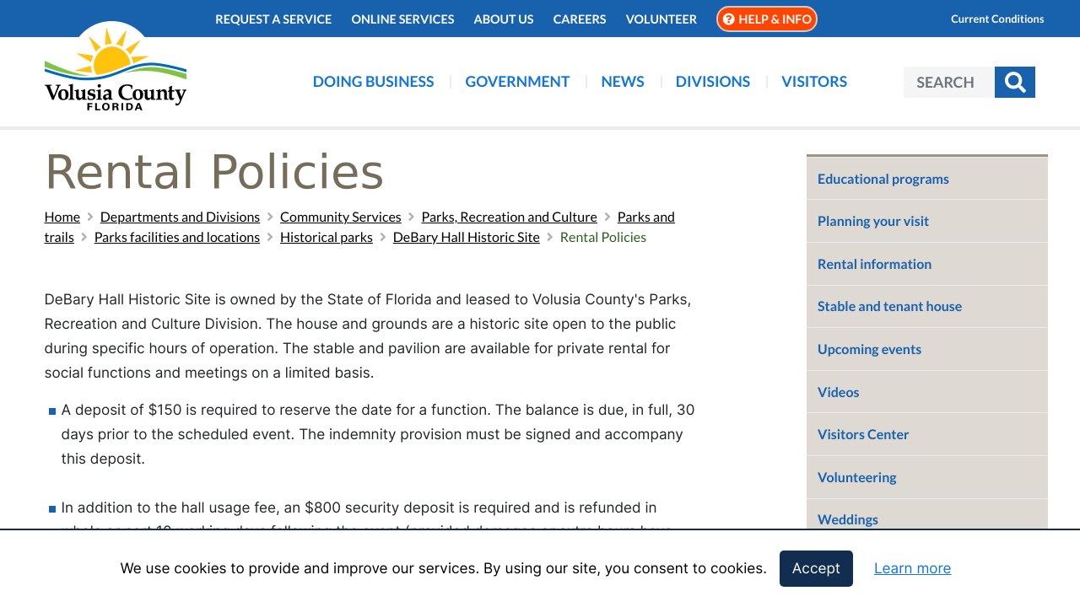Open Parks, Recreation and Culture breadcrumb
The height and width of the screenshot is (607, 1080).
pyautogui.click(x=510, y=217)
